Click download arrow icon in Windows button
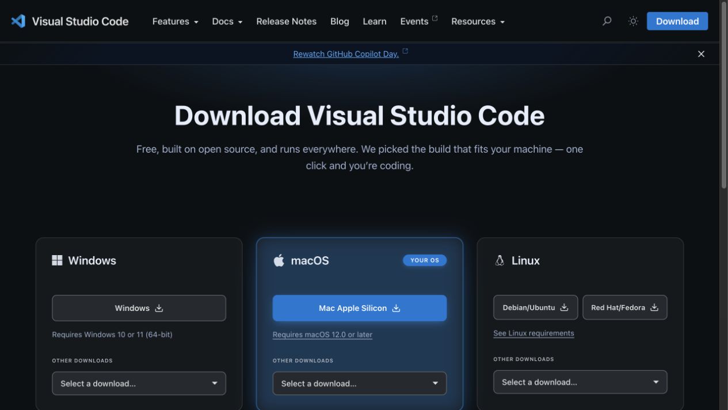Viewport: 728px width, 410px height. [x=159, y=308]
